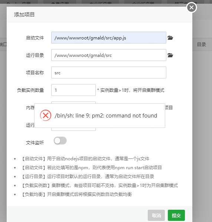Viewport: 212px width, 222px height.
Task: Browse for the 运行目录 using its folder icon
Action: coord(170,55)
